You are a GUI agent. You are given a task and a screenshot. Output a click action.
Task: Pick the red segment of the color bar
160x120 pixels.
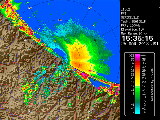[x=137, y=63]
